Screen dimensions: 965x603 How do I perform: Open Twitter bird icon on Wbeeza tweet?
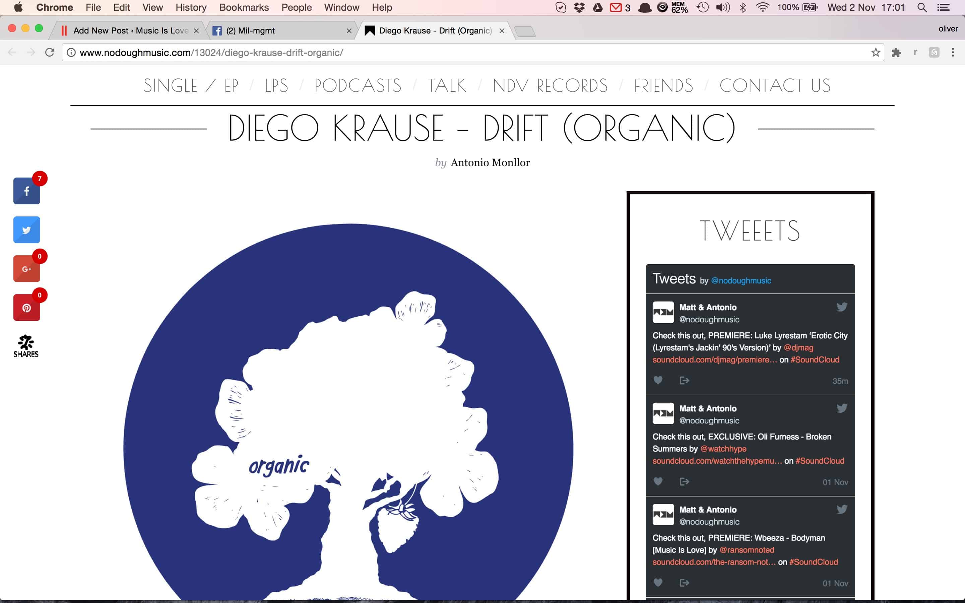(x=842, y=510)
